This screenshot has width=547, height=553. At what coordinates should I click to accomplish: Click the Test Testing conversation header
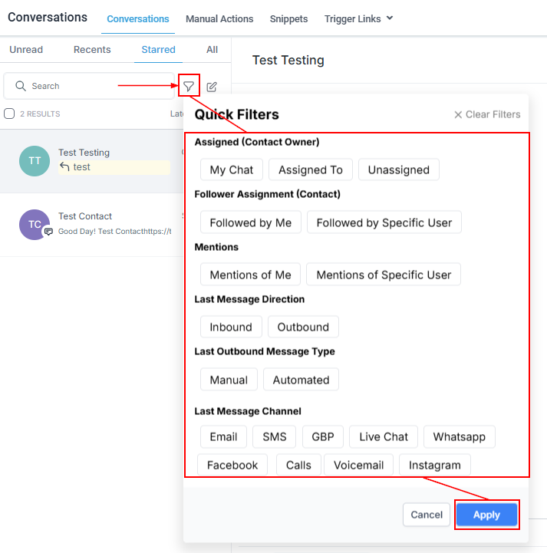click(x=288, y=61)
